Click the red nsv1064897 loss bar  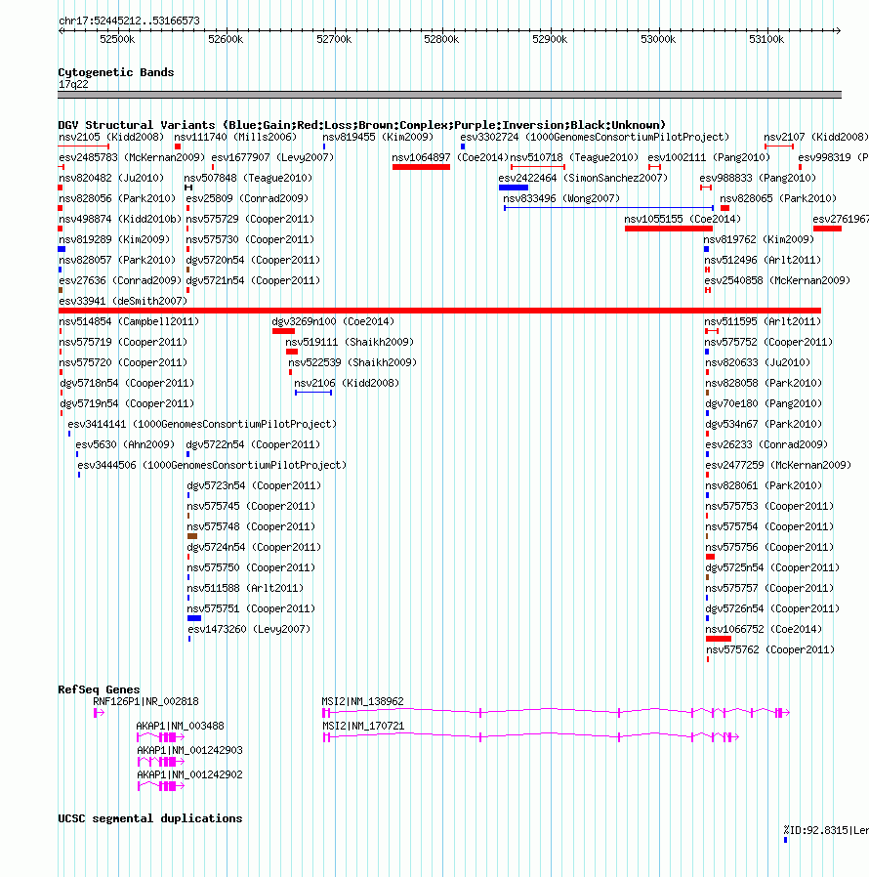tap(421, 167)
